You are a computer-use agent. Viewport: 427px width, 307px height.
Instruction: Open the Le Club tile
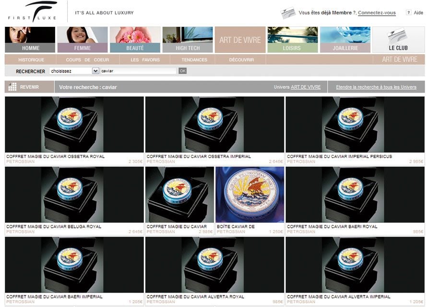(x=398, y=39)
